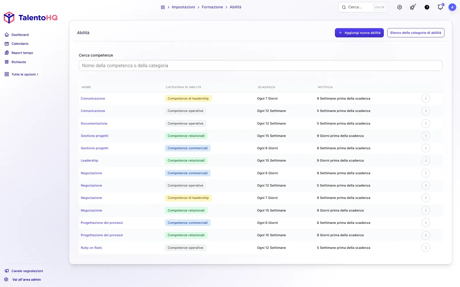Go to Vai all'area admin
This screenshot has height=287, width=460.
click(x=26, y=280)
